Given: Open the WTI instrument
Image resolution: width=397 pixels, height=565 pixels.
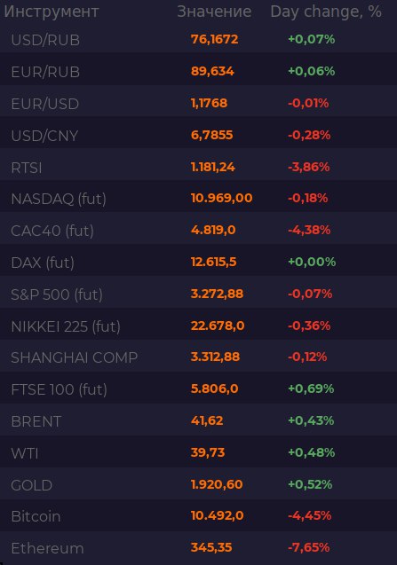Looking at the screenshot, I should pyautogui.click(x=25, y=453).
